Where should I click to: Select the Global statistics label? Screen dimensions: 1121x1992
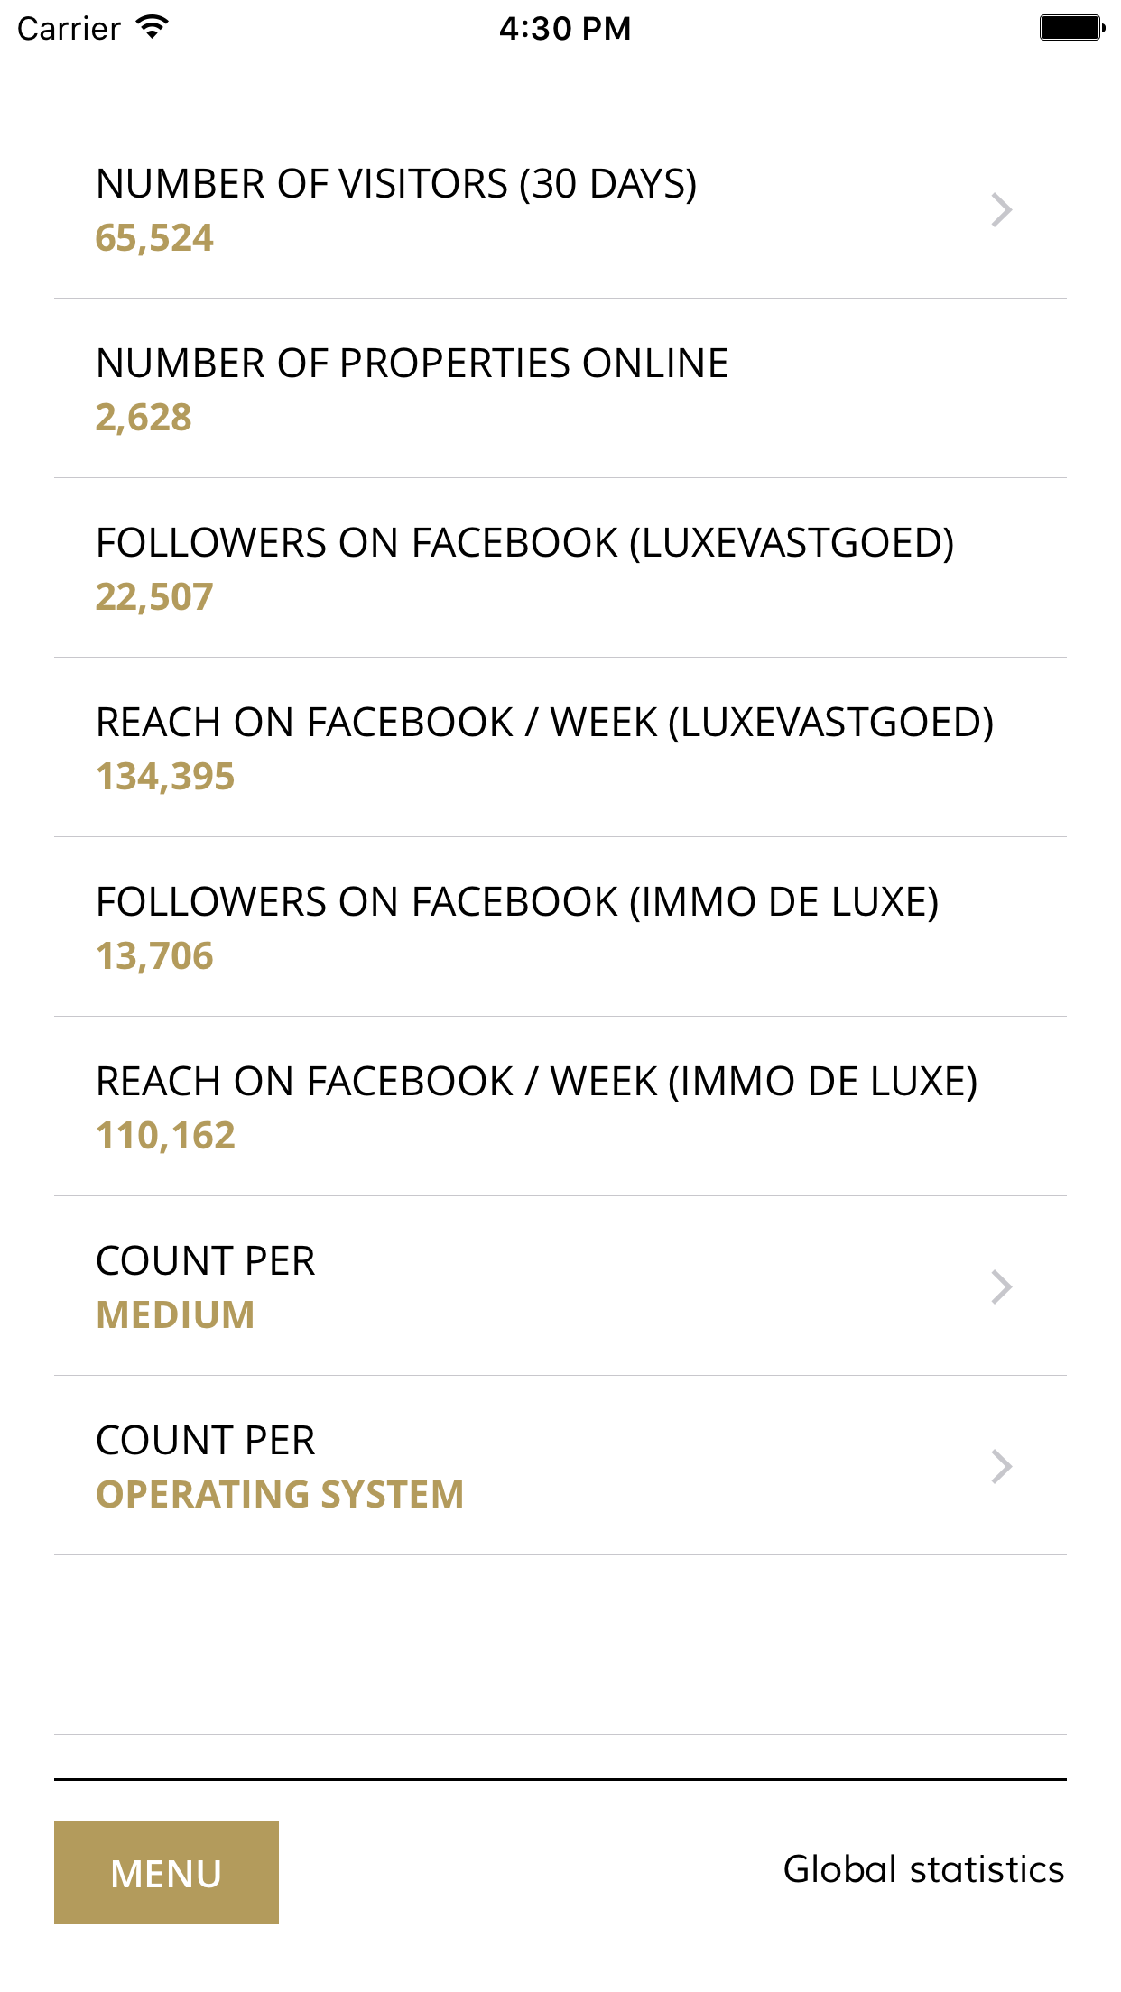(923, 1869)
